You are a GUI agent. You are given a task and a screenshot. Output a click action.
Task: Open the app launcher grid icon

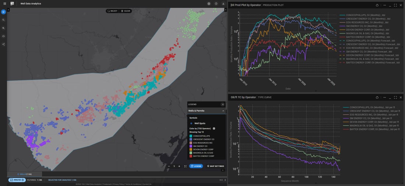click(4, 3)
